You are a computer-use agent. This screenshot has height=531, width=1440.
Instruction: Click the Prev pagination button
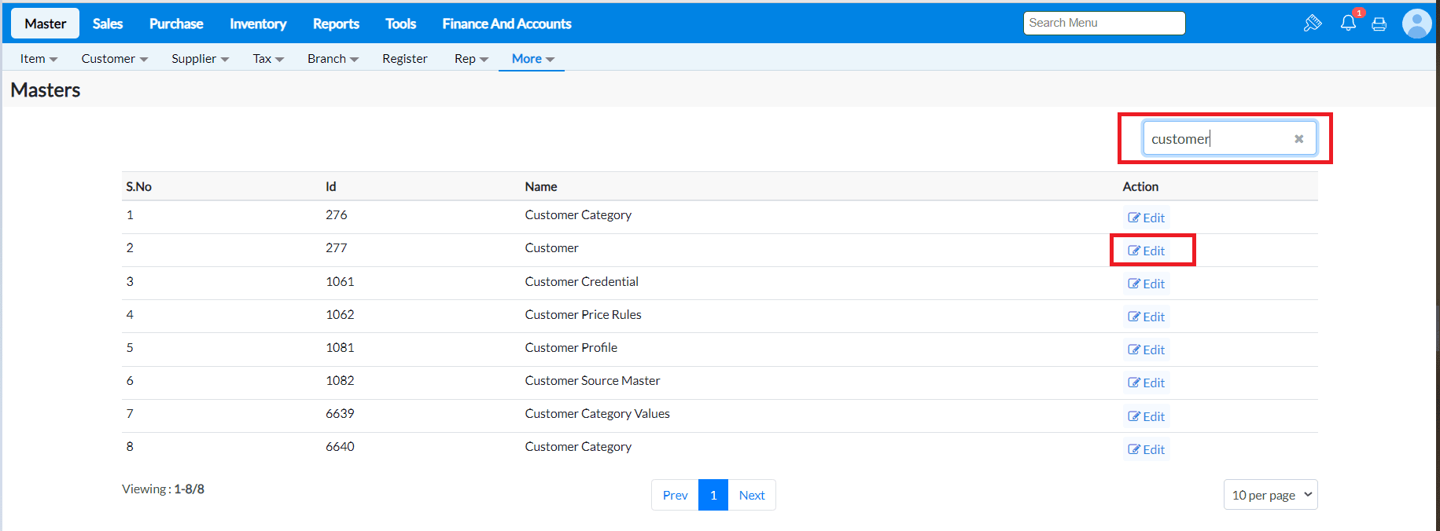coord(675,495)
